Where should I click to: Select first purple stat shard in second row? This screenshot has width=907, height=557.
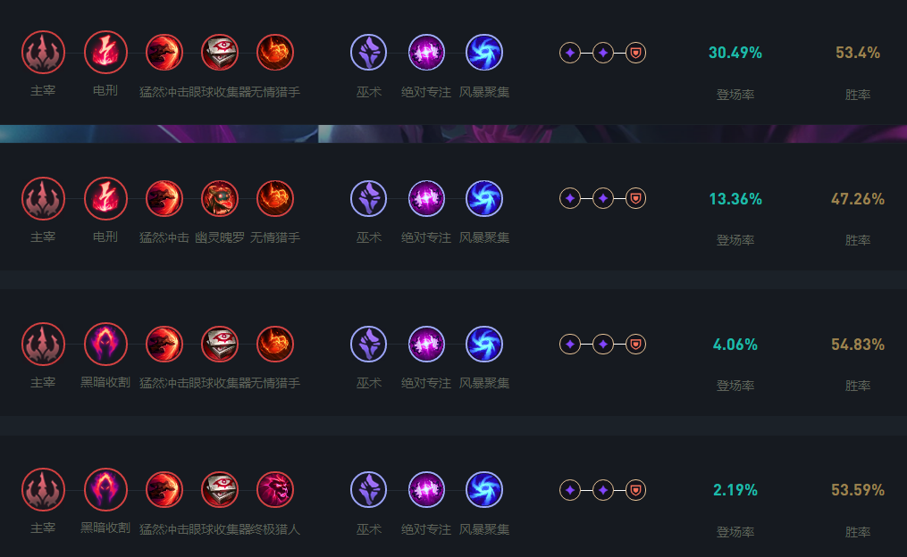(x=570, y=199)
